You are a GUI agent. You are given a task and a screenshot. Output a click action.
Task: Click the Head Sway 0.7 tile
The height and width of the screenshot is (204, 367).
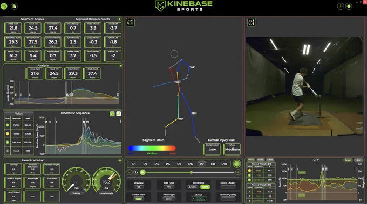(x=73, y=28)
